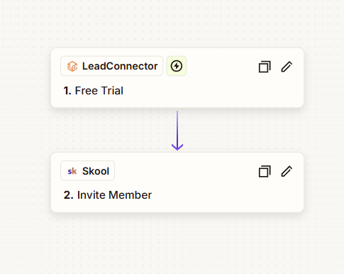Select the purple arrow connecting the steps
The width and height of the screenshot is (344, 274).
pyautogui.click(x=177, y=131)
